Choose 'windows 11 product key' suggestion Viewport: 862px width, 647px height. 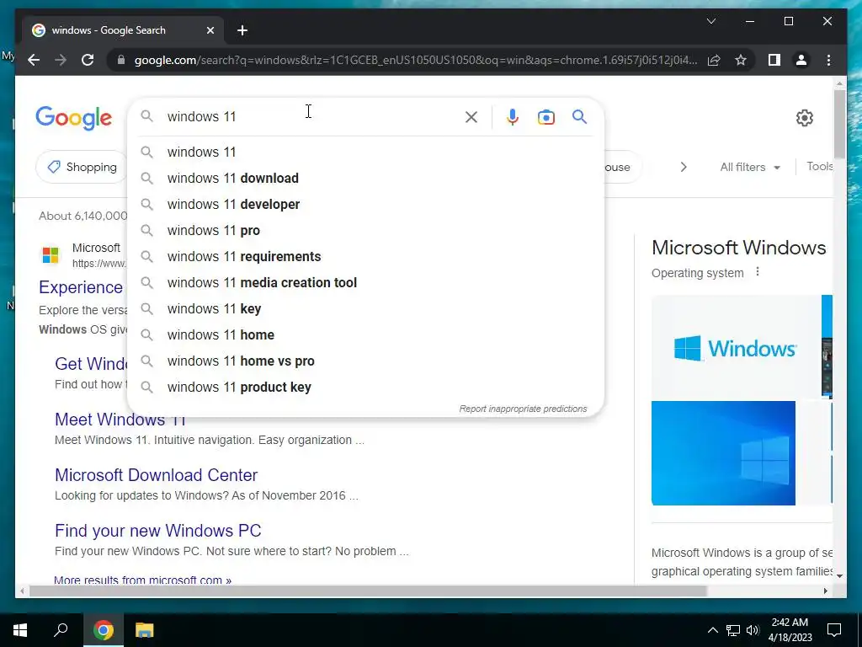point(365,388)
